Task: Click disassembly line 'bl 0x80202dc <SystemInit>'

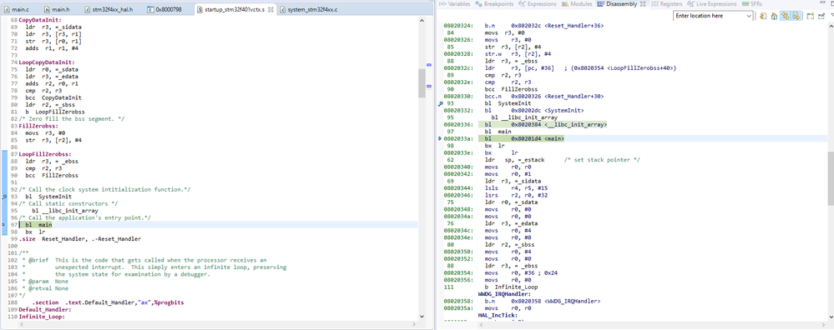Action: click(x=534, y=110)
